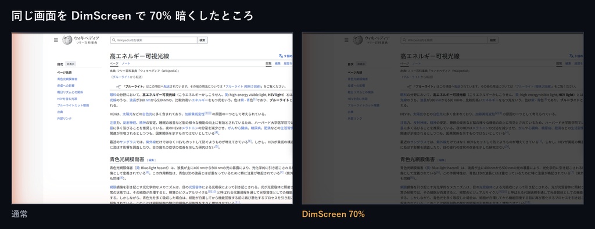Hide the 目次 with 非表示 in 通常 screenshot
This screenshot has height=229, width=595.
70,64
